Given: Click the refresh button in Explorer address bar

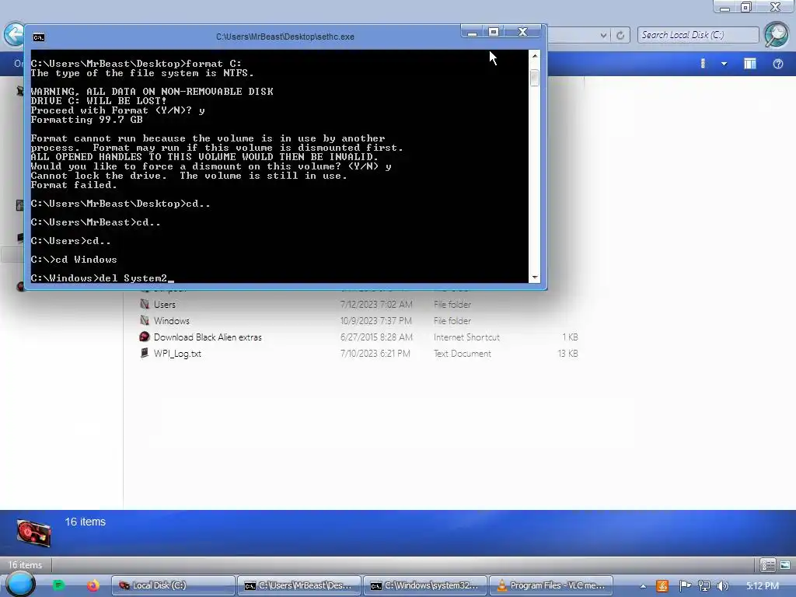Looking at the screenshot, I should [x=620, y=36].
